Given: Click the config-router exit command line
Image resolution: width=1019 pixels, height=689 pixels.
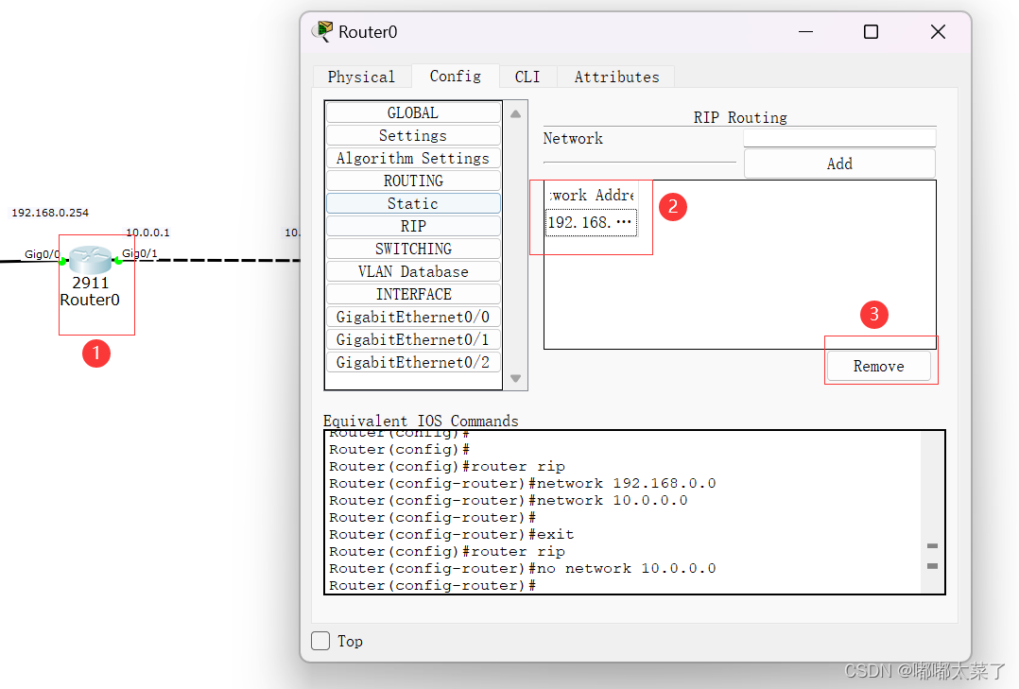Looking at the screenshot, I should pyautogui.click(x=452, y=534).
